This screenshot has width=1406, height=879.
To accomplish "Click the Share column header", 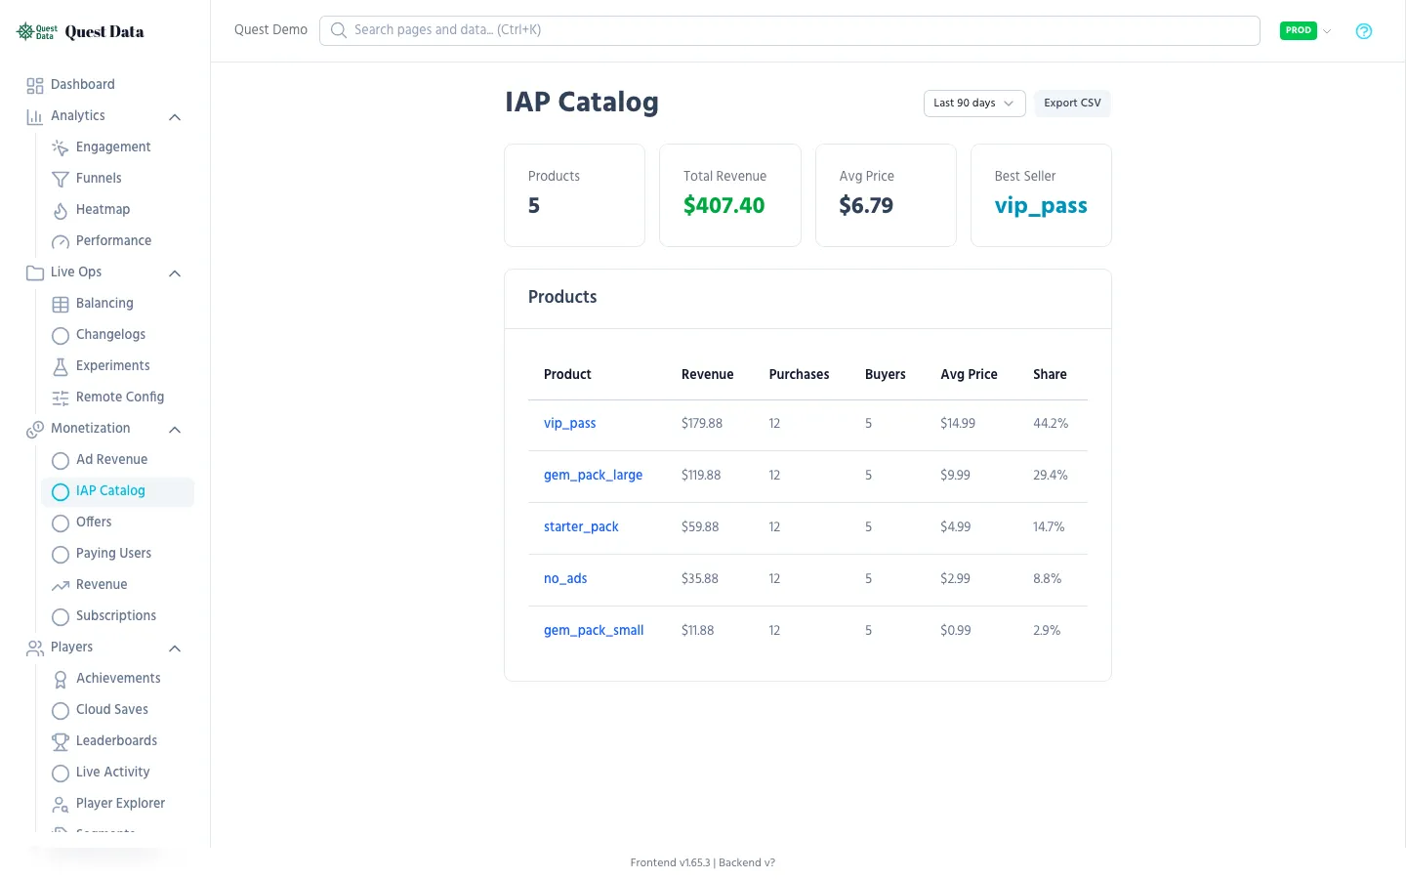I will pos(1050,375).
